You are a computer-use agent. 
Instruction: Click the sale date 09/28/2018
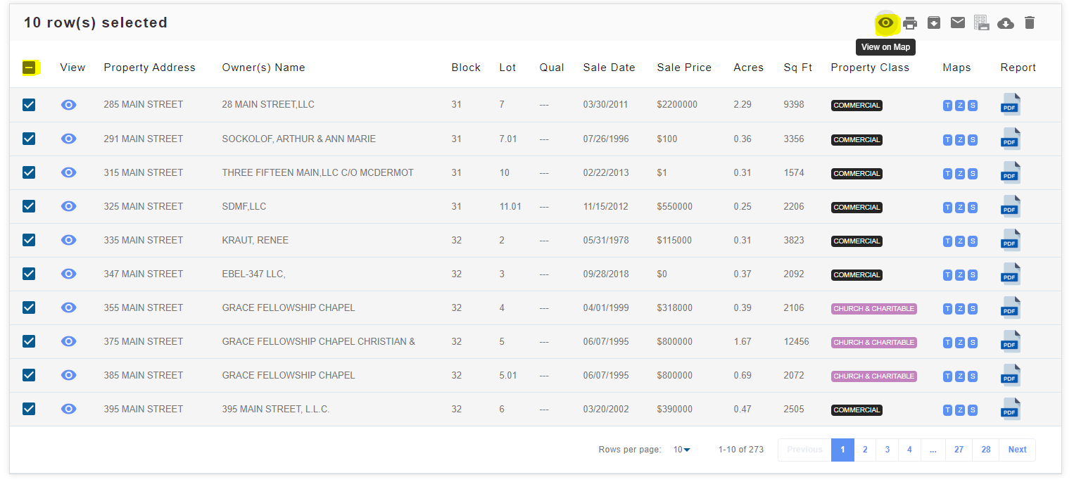(x=606, y=274)
